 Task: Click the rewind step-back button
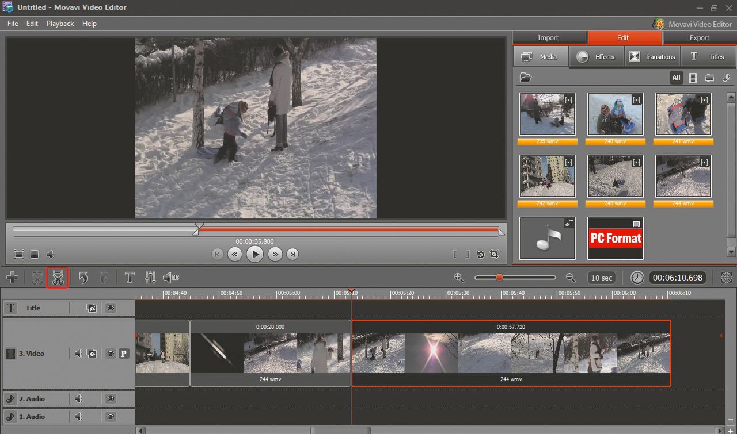[x=234, y=254]
